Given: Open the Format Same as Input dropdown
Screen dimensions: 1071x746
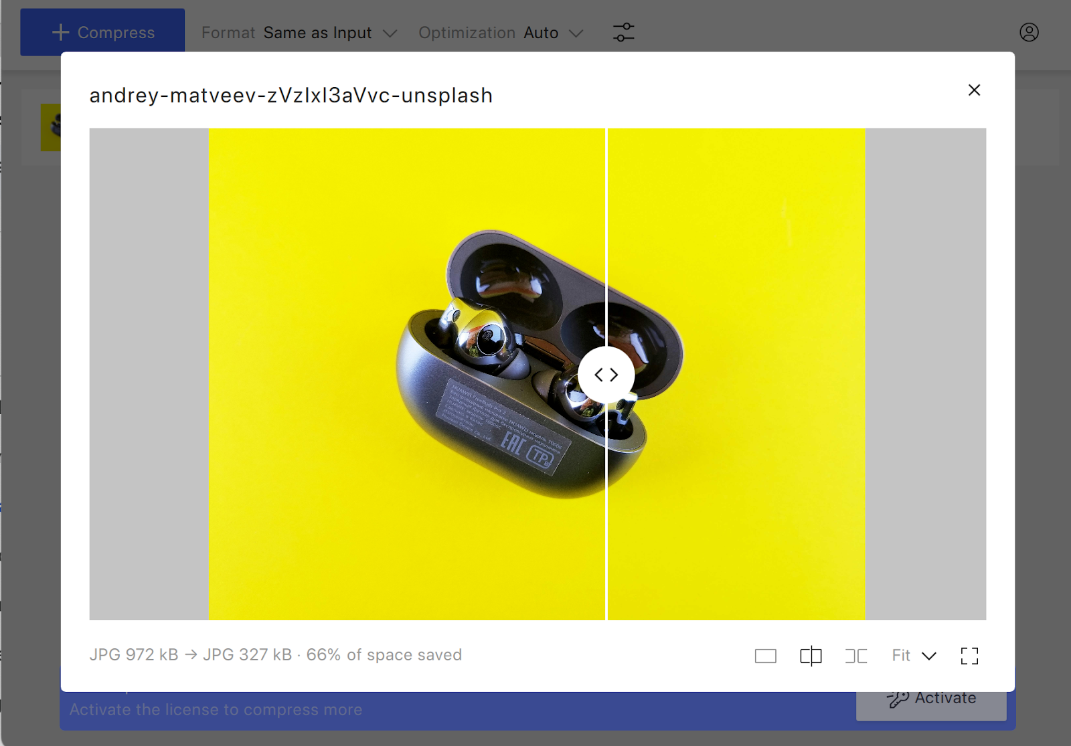Looking at the screenshot, I should point(299,33).
